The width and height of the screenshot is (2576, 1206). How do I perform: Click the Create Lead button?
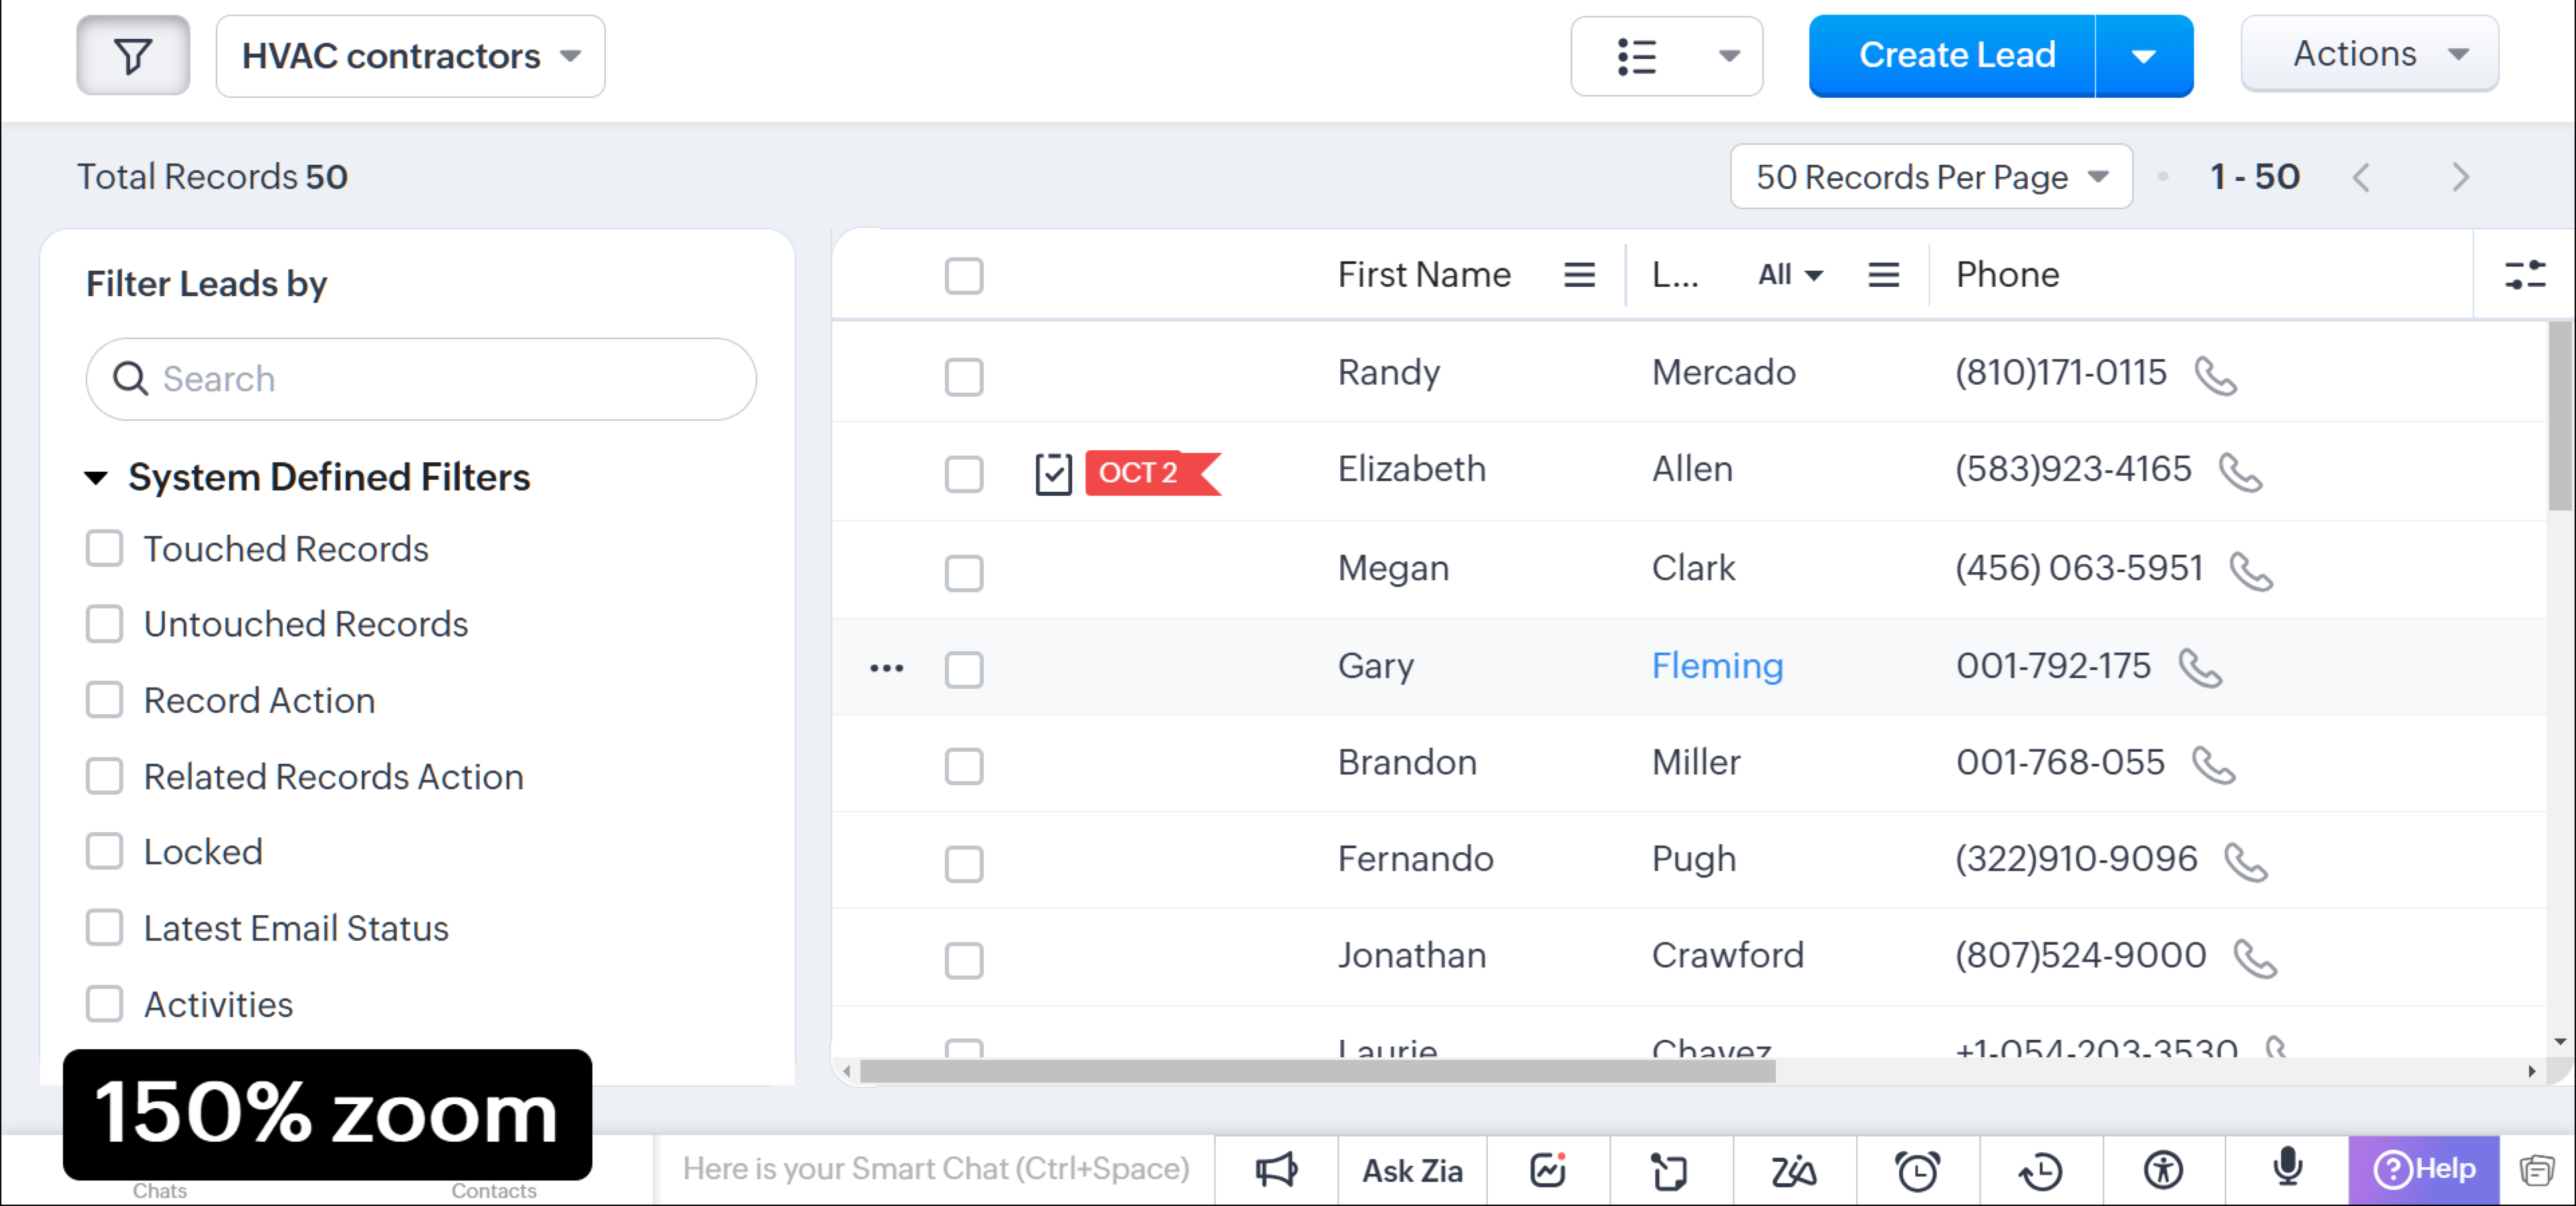click(1955, 56)
